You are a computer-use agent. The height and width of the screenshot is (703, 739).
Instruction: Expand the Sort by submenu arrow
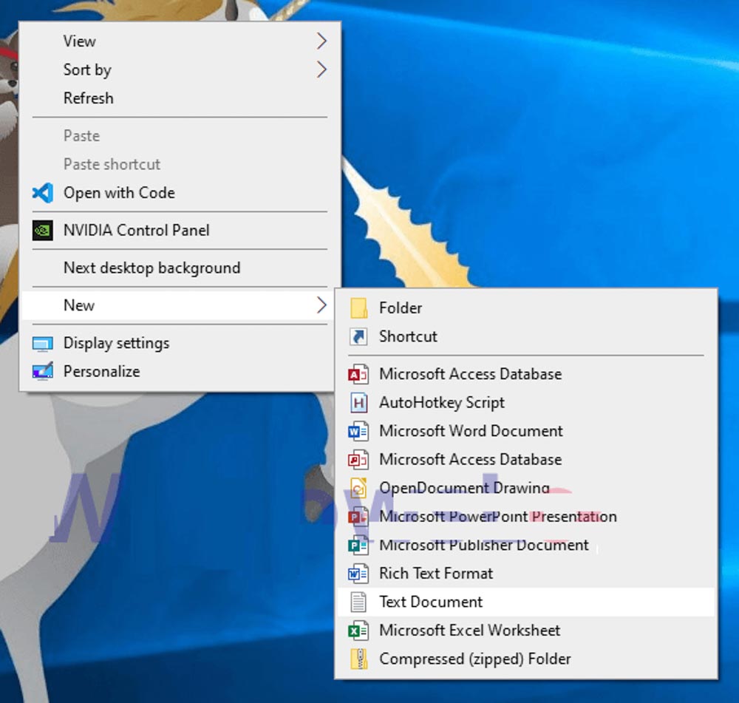(321, 70)
